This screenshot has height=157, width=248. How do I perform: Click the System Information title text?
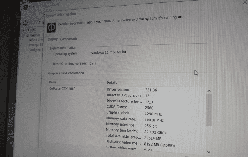[x=61, y=15]
